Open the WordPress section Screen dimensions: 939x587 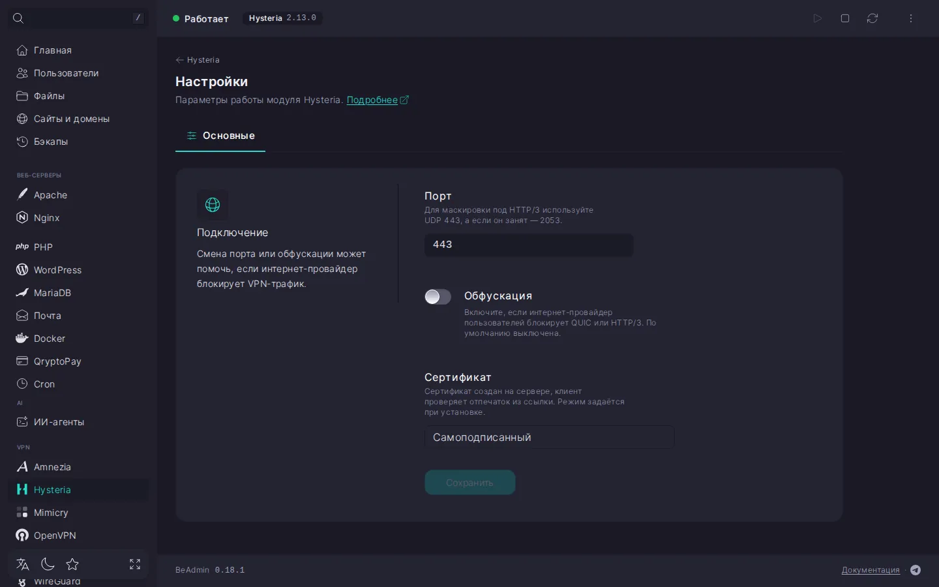78,270
